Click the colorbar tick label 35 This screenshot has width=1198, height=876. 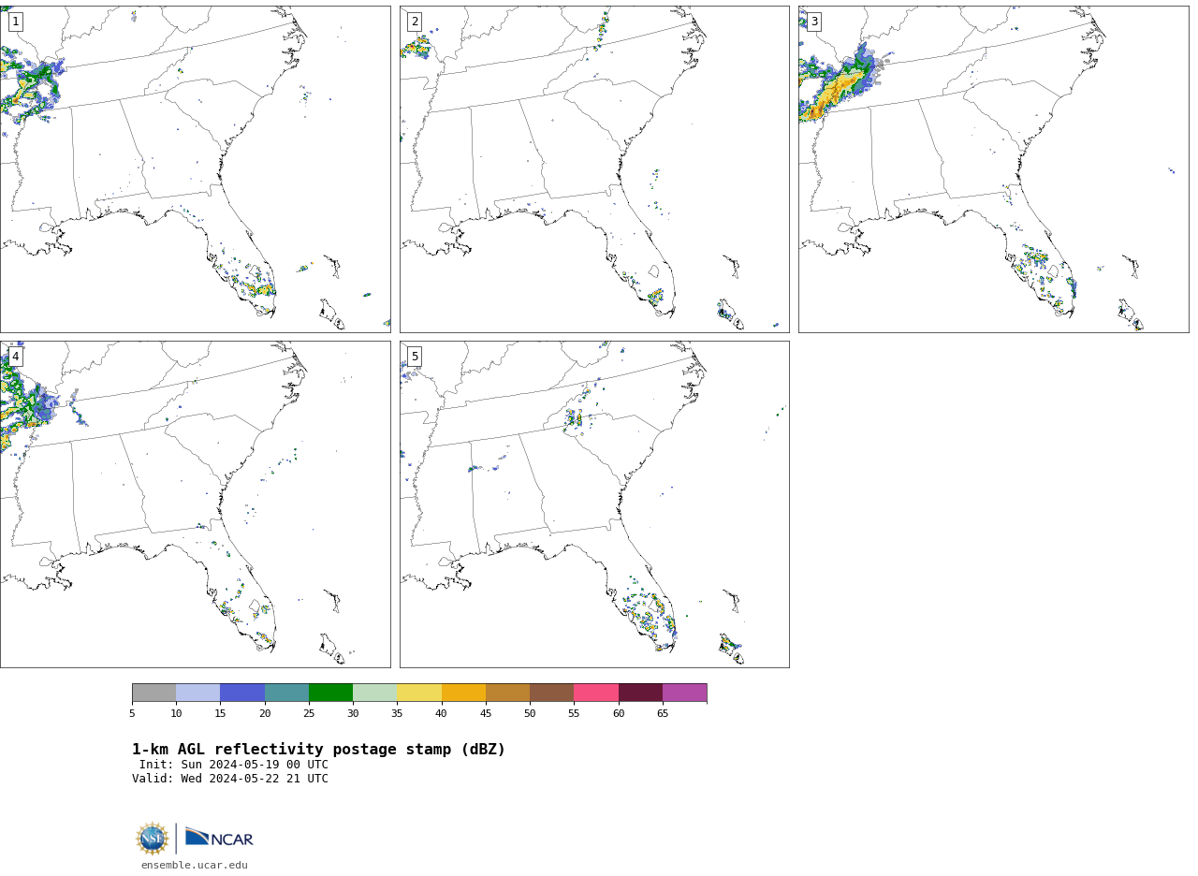[x=397, y=714]
